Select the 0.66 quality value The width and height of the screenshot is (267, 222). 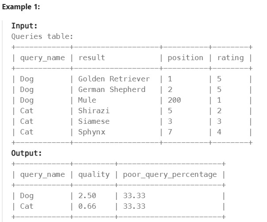[87, 206]
